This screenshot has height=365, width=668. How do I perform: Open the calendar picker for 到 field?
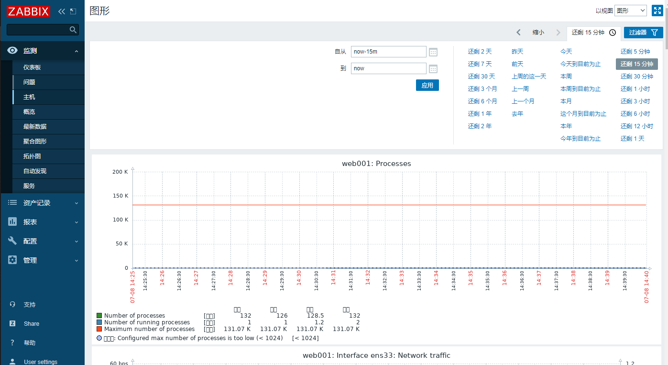(433, 69)
